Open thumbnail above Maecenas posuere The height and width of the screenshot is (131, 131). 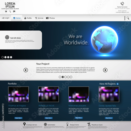click(79, 94)
